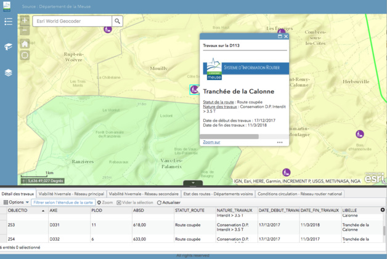
Task: Zoom in with the plus button
Action: (x=25, y=20)
